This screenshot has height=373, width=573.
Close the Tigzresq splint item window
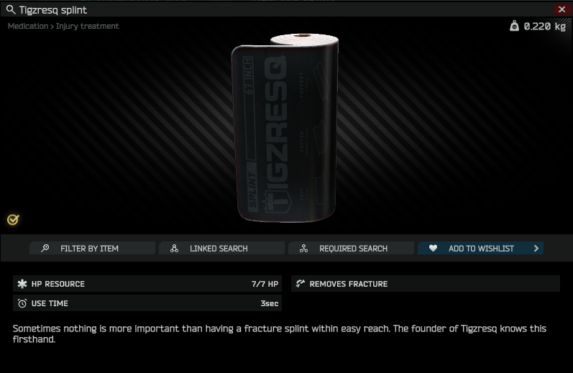pyautogui.click(x=561, y=9)
